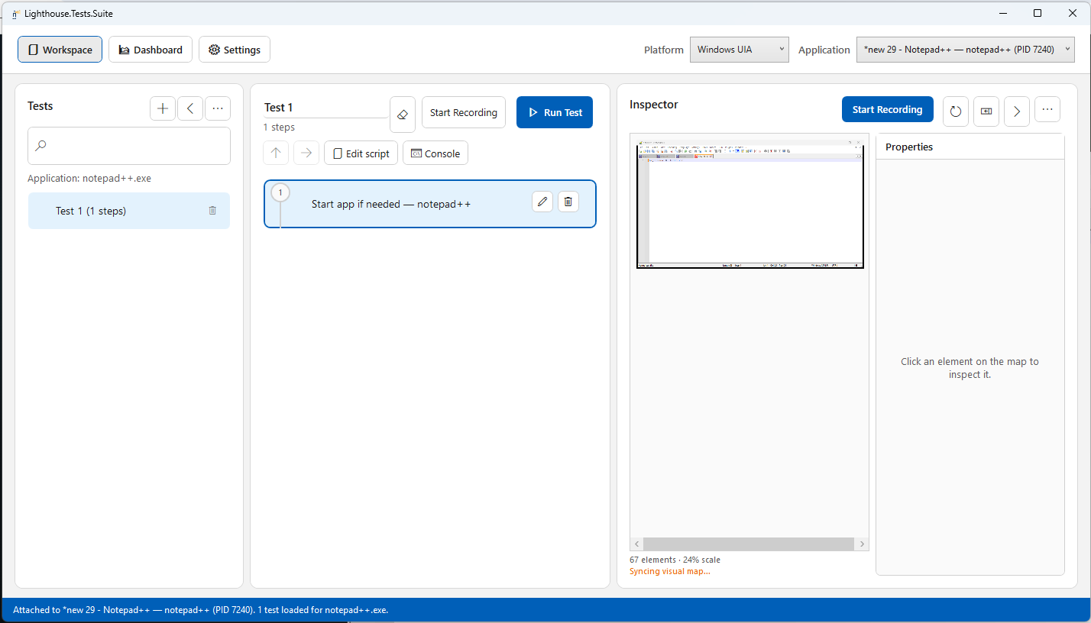Click the Lighthouse.Tests.Suite title bar icon

point(15,13)
